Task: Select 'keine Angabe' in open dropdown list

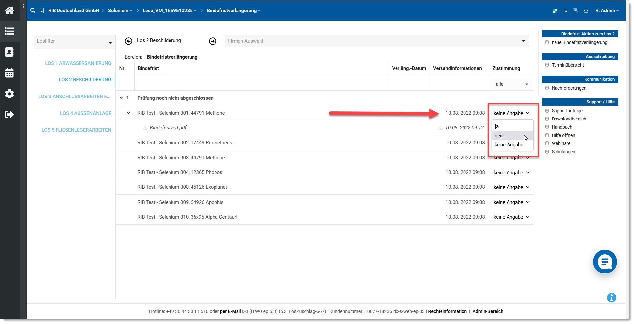Action: click(512, 145)
